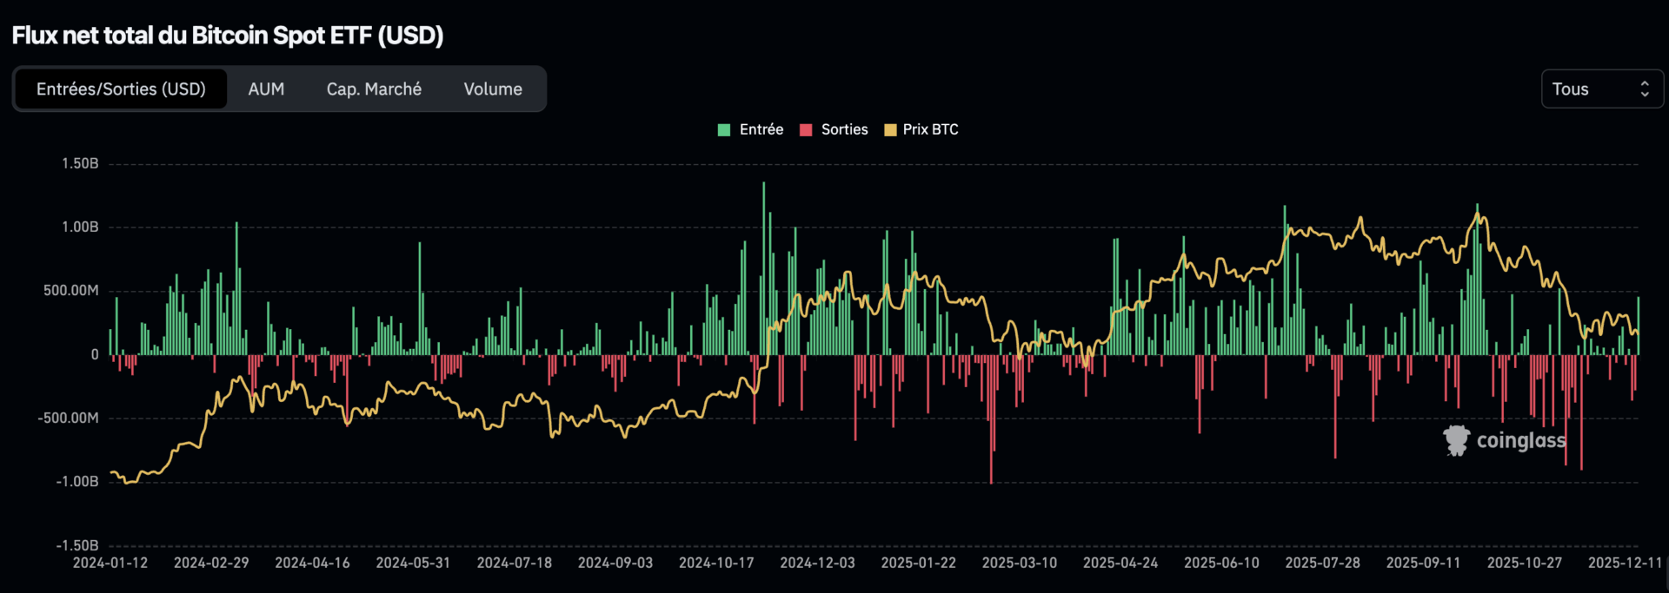Click the 2025-03-10 date label on the x-axis
Image resolution: width=1669 pixels, height=593 pixels.
[x=1019, y=563]
